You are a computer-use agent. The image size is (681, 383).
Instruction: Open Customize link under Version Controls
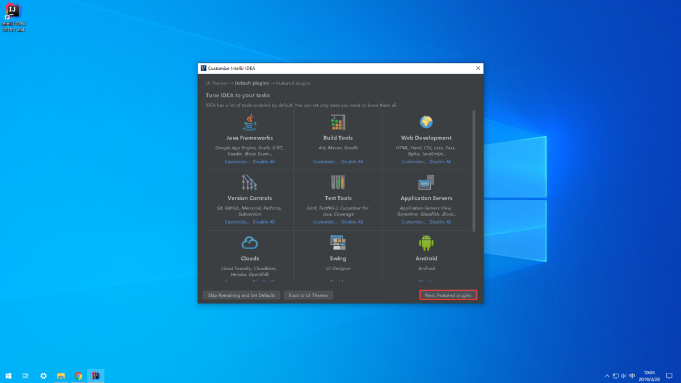[x=237, y=222]
